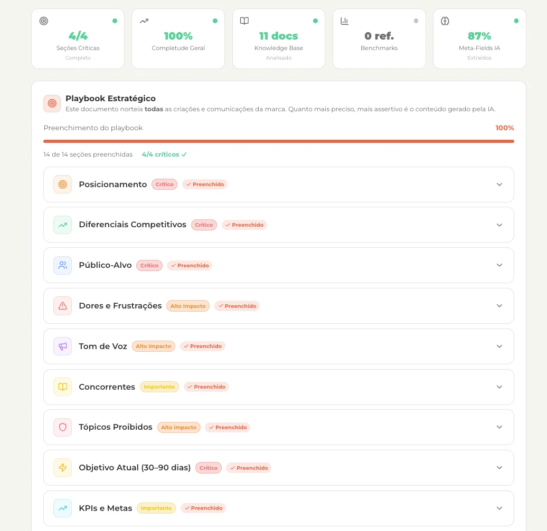Screen dimensions: 547x531
Task: Click the Tópicos Proibidos shield icon
Action: pyautogui.click(x=62, y=427)
